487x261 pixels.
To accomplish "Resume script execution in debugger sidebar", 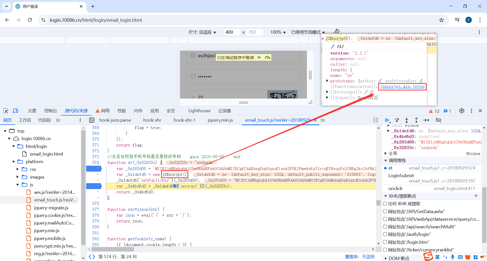I will pyautogui.click(x=387, y=120).
